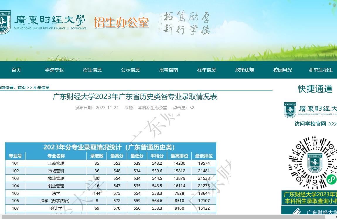This screenshot has height=219, width=337.
Task: Click the 市场营销 major name cell
Action: click(x=56, y=171)
